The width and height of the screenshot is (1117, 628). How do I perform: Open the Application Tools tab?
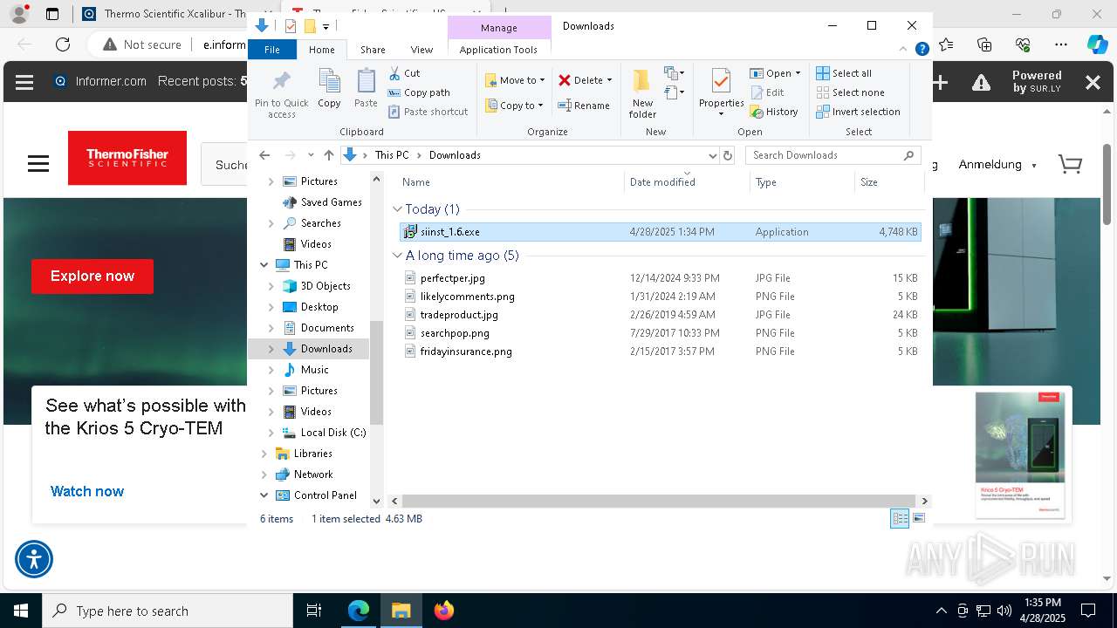point(498,50)
